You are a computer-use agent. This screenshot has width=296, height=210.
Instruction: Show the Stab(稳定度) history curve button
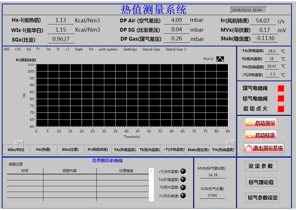point(198,150)
